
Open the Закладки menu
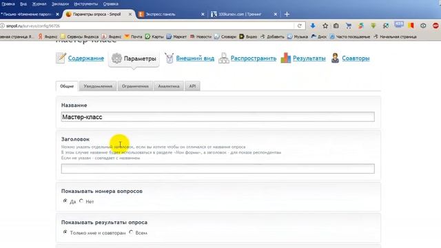(60, 4)
